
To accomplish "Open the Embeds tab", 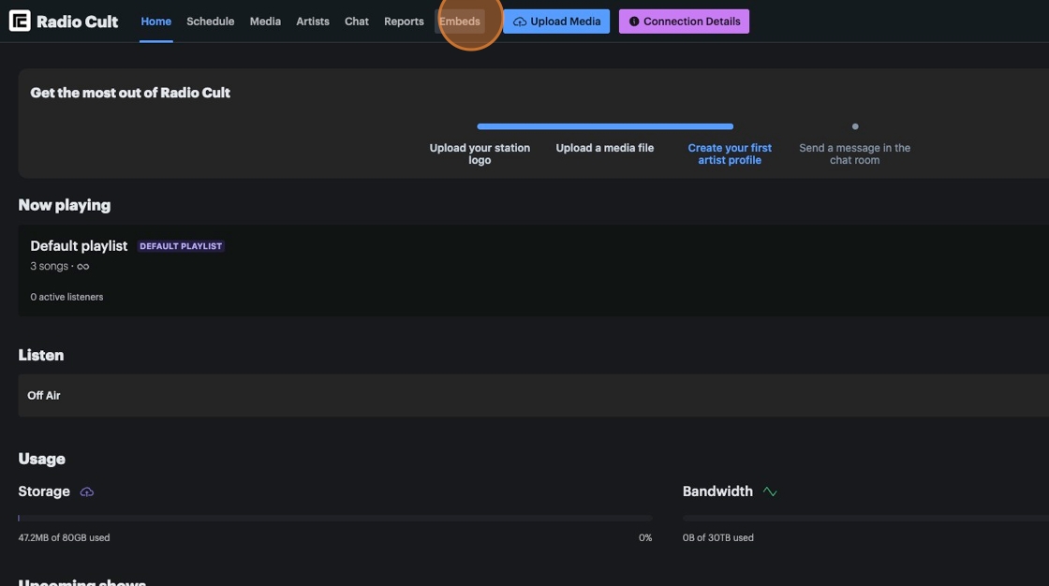I will 460,22.
